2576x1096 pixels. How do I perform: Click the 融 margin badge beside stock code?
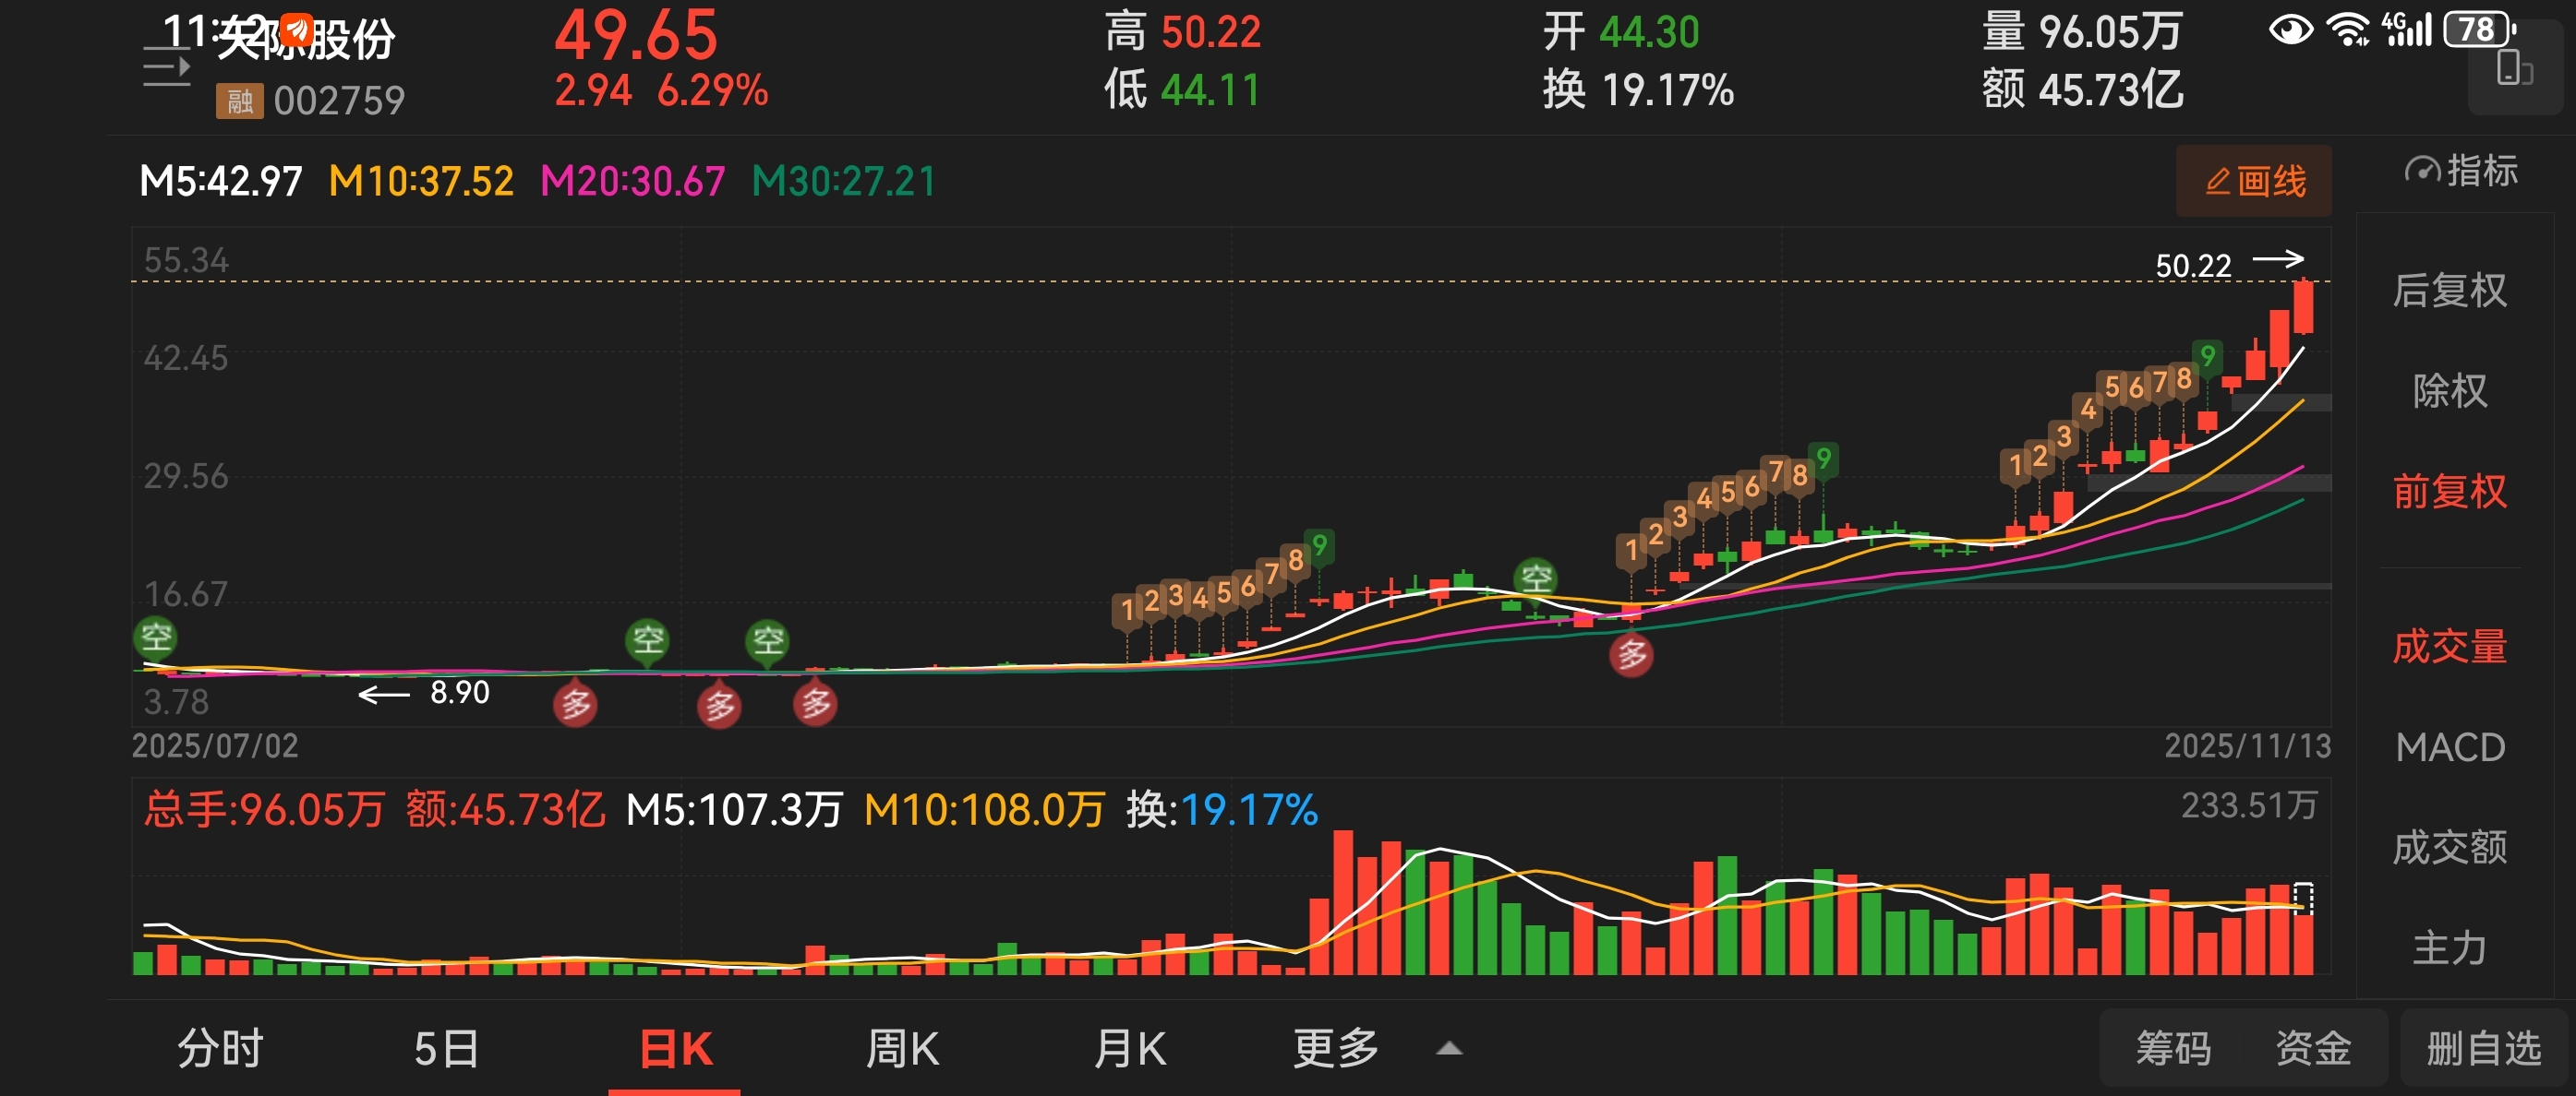[239, 101]
